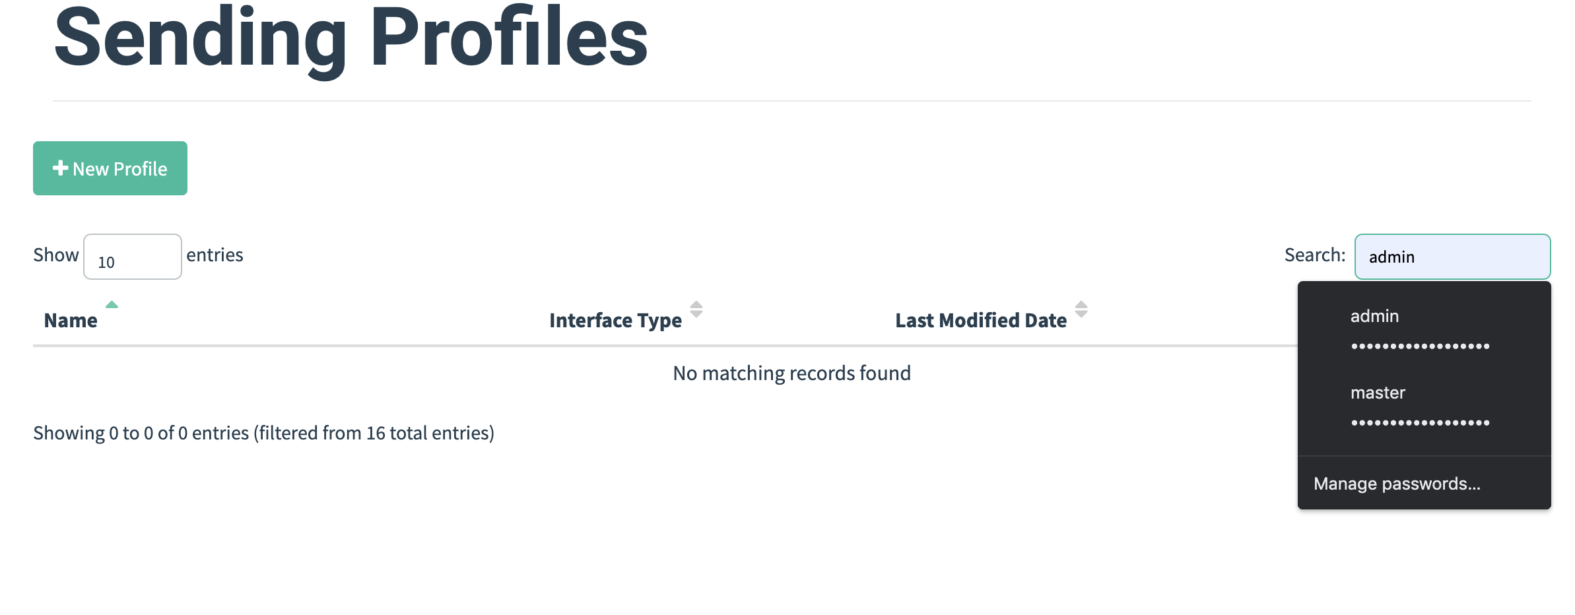Sort the table by Name column
Viewport: 1575px width, 615px height.
tap(70, 319)
